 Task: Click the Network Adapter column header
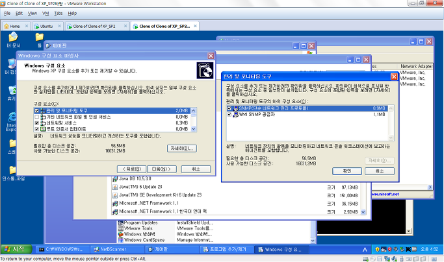416,66
